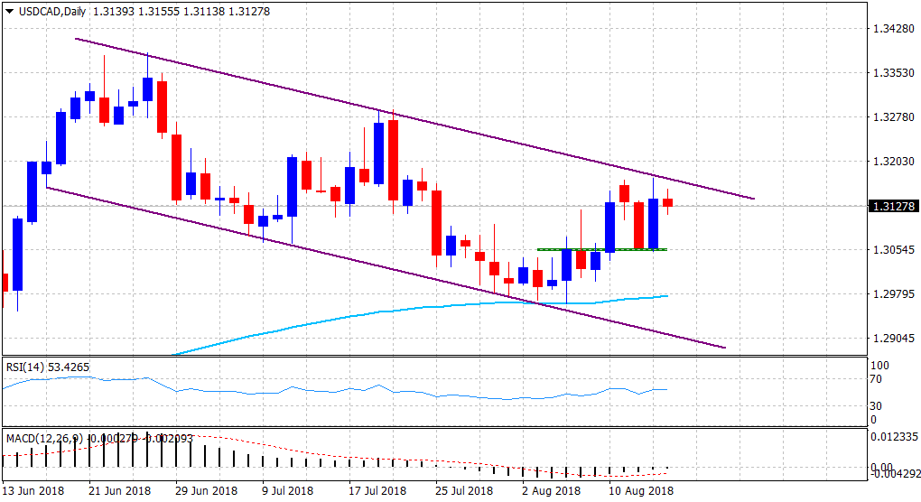Click the 13 Jun 2018 date label

pos(34,491)
